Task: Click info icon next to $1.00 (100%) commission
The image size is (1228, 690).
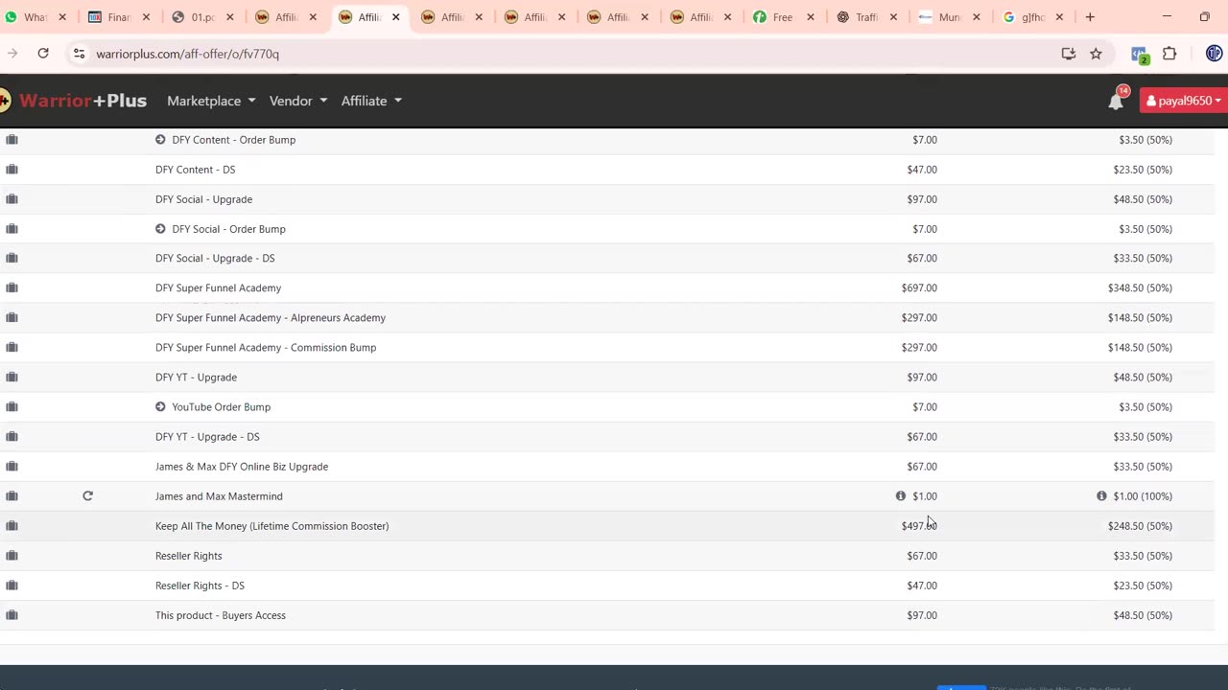Action: tap(1101, 495)
